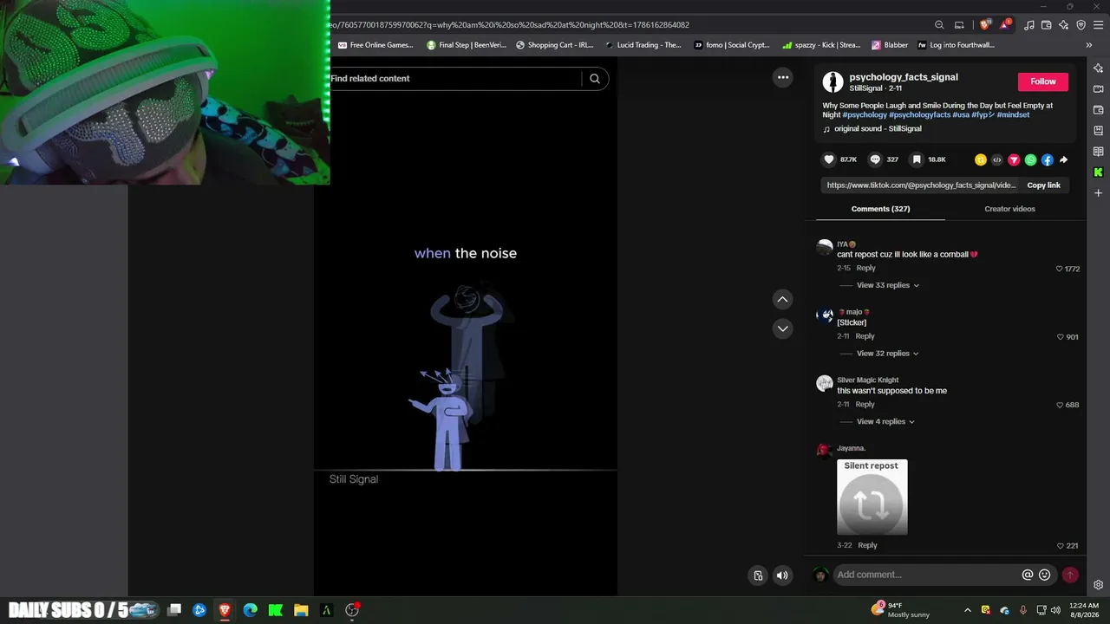Image resolution: width=1110 pixels, height=624 pixels.
Task: Open Leo AI sparkle icon in toolbar
Action: click(1064, 25)
